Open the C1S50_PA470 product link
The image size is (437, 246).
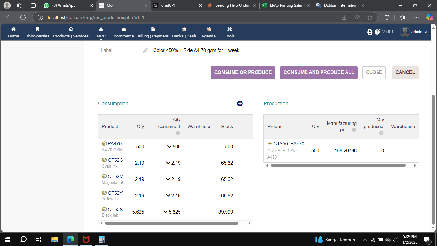click(289, 144)
